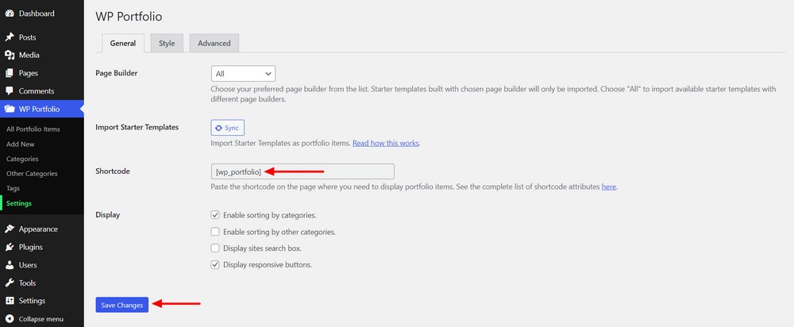Click the WP Portfolio folder icon
The height and width of the screenshot is (327, 794).
(9, 110)
